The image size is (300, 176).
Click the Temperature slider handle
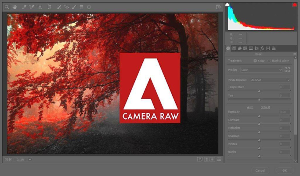click(259, 91)
